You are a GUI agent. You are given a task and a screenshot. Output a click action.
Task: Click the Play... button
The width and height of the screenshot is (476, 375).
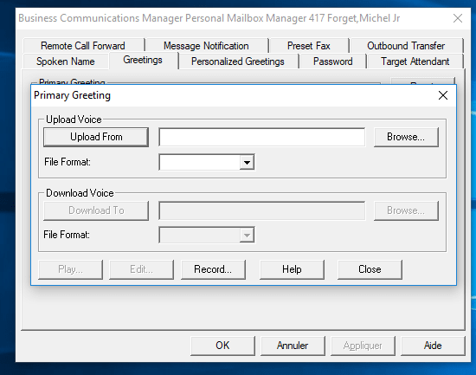pyautogui.click(x=70, y=269)
